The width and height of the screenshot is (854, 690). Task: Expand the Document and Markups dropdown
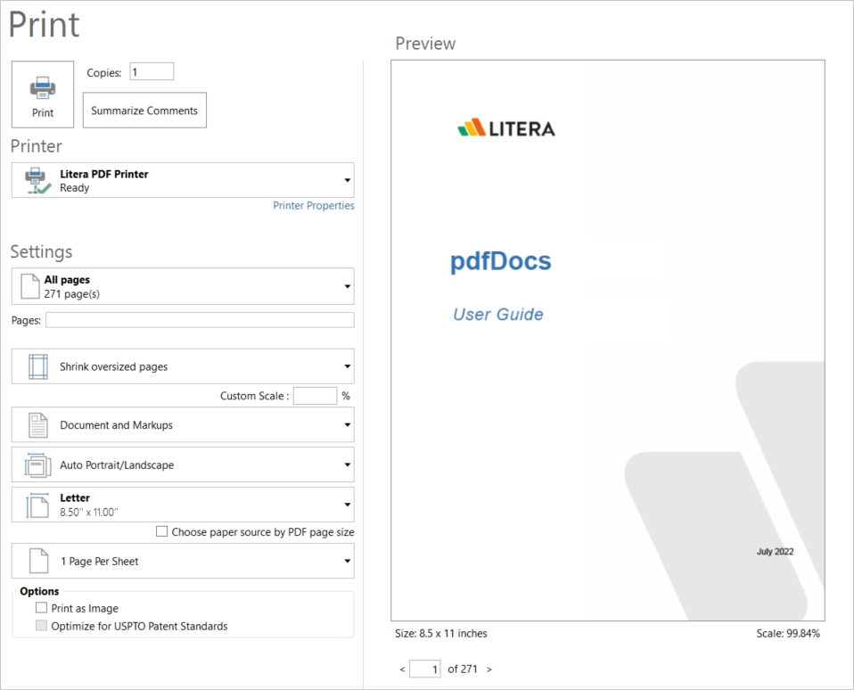pyautogui.click(x=183, y=424)
